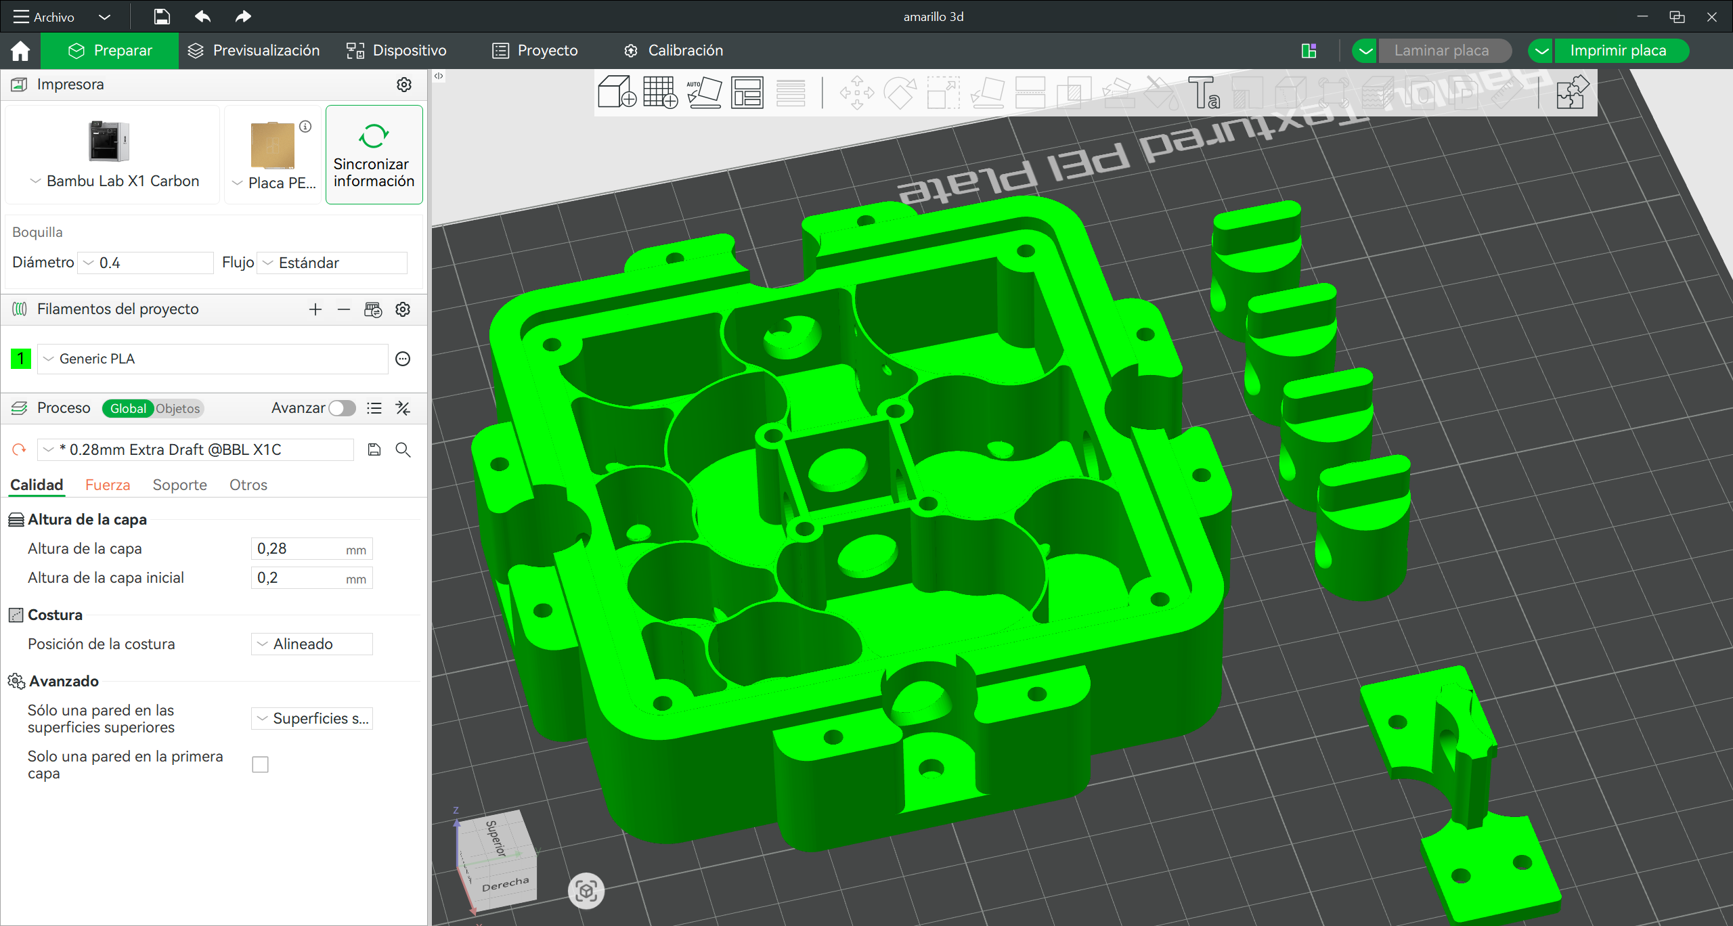Click the Add cube object icon
The image size is (1733, 926).
point(616,92)
